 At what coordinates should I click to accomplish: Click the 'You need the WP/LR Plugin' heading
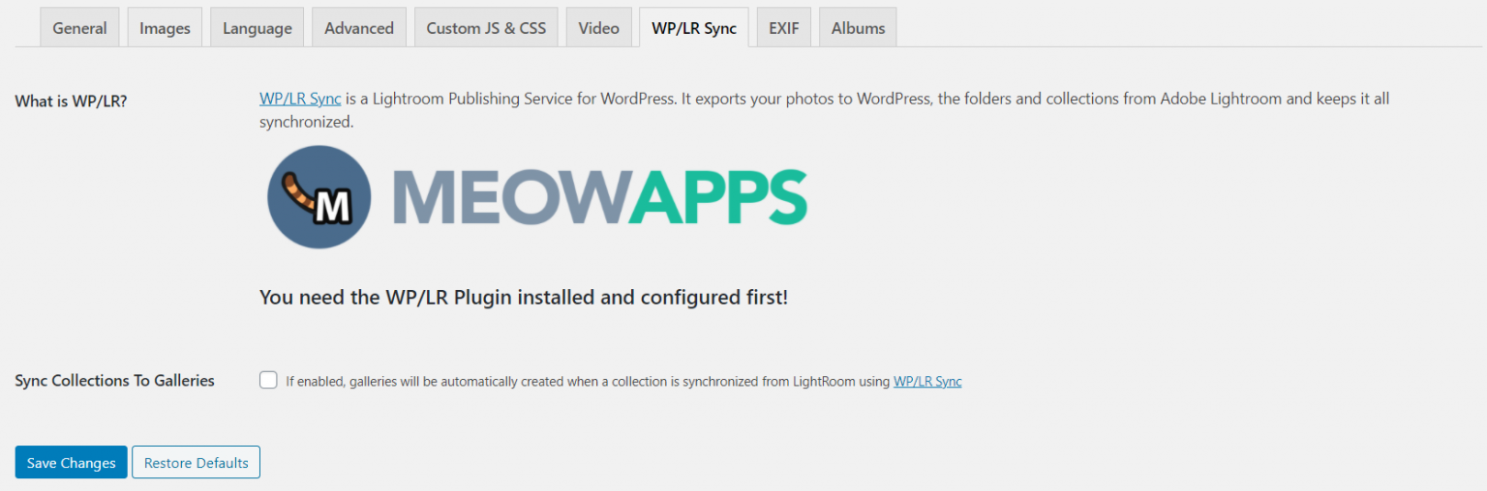click(524, 297)
